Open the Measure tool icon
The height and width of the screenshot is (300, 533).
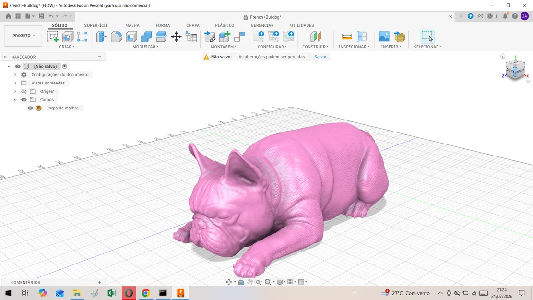(347, 36)
